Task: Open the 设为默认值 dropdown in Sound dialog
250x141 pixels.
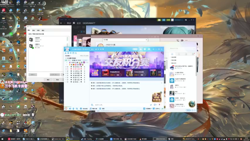Action: tap(55, 75)
